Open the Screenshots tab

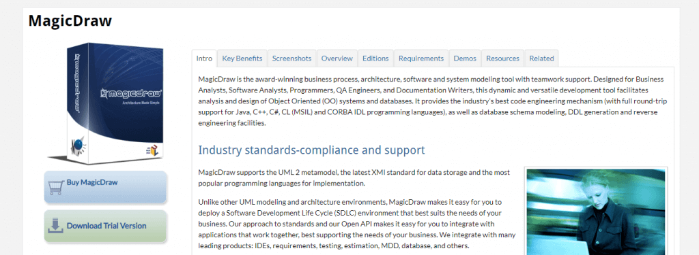click(291, 58)
